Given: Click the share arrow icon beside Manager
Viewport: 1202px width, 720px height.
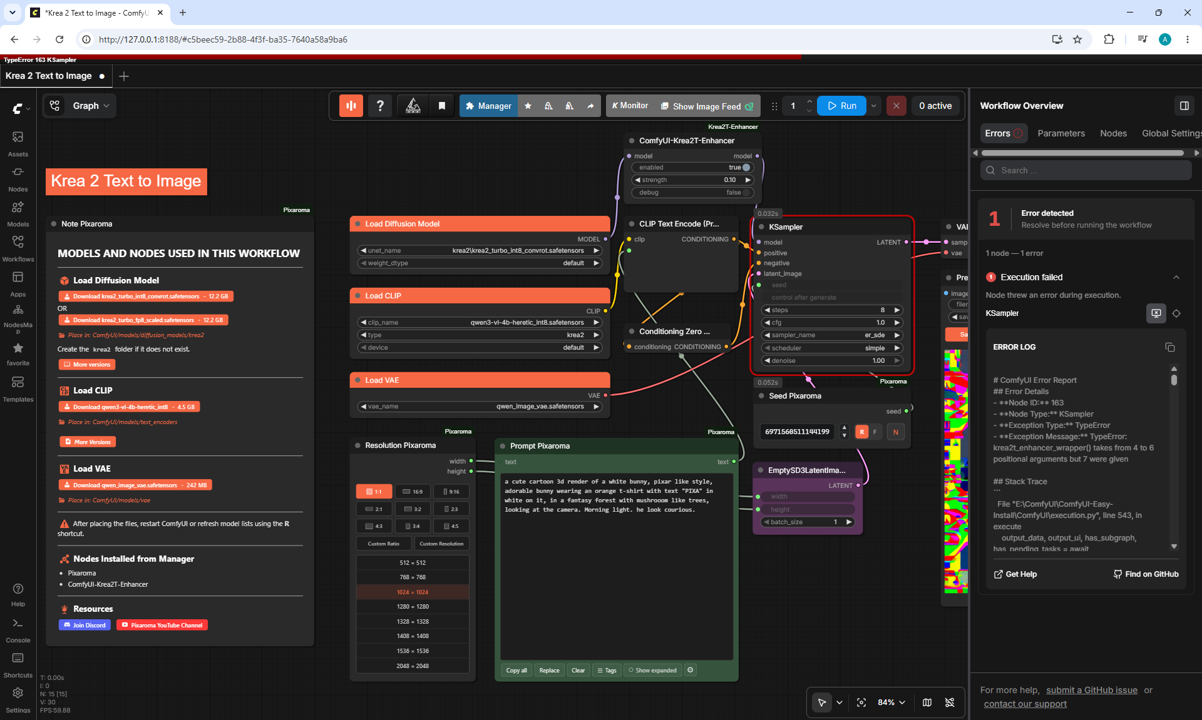Looking at the screenshot, I should pos(590,106).
